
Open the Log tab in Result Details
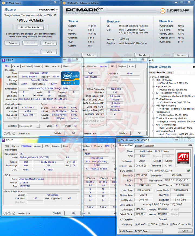click(170, 73)
